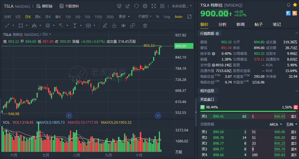Delete drawings with the trash icon
This screenshot has height=159, width=299.
click(145, 26)
